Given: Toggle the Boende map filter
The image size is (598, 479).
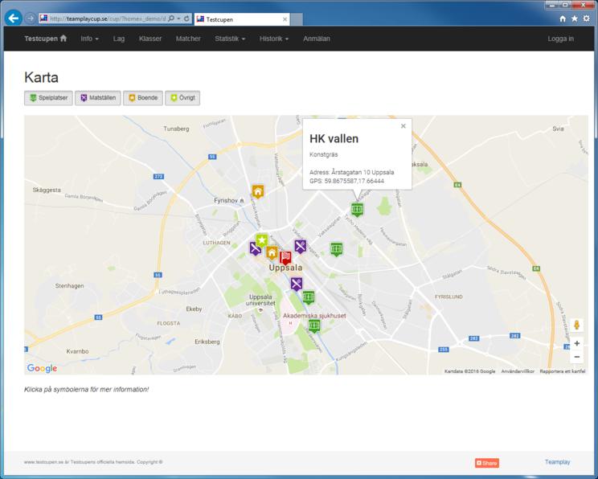Looking at the screenshot, I should 142,98.
